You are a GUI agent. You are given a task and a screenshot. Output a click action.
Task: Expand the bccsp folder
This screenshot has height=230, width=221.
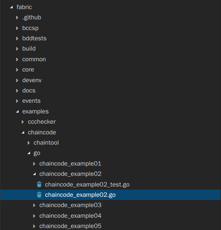(30, 28)
